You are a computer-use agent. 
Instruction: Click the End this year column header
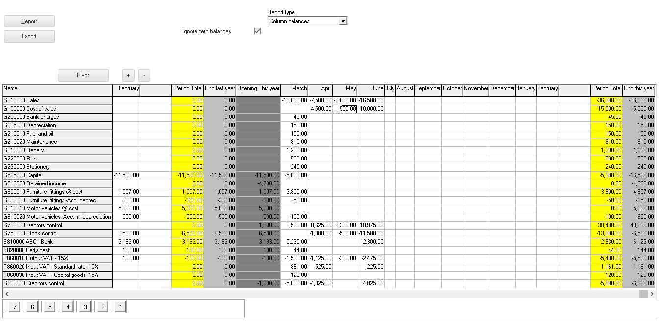click(x=638, y=89)
